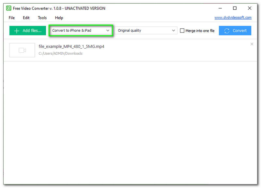Viewport: 261px width, 188px height.
Task: Click the Add files button
Action: coord(28,31)
